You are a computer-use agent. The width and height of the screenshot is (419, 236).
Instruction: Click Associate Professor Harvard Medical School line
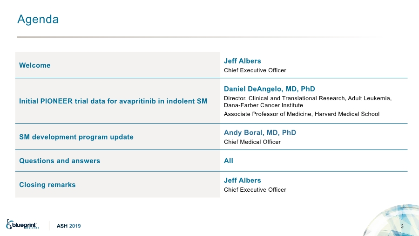pyautogui.click(x=301, y=114)
